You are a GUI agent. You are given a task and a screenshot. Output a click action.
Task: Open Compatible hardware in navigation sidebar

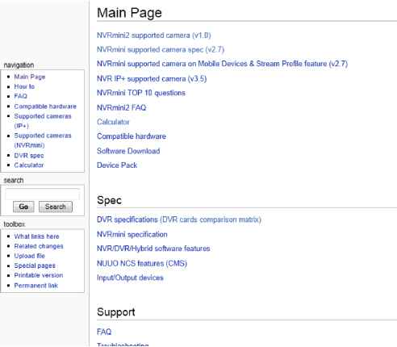click(45, 107)
